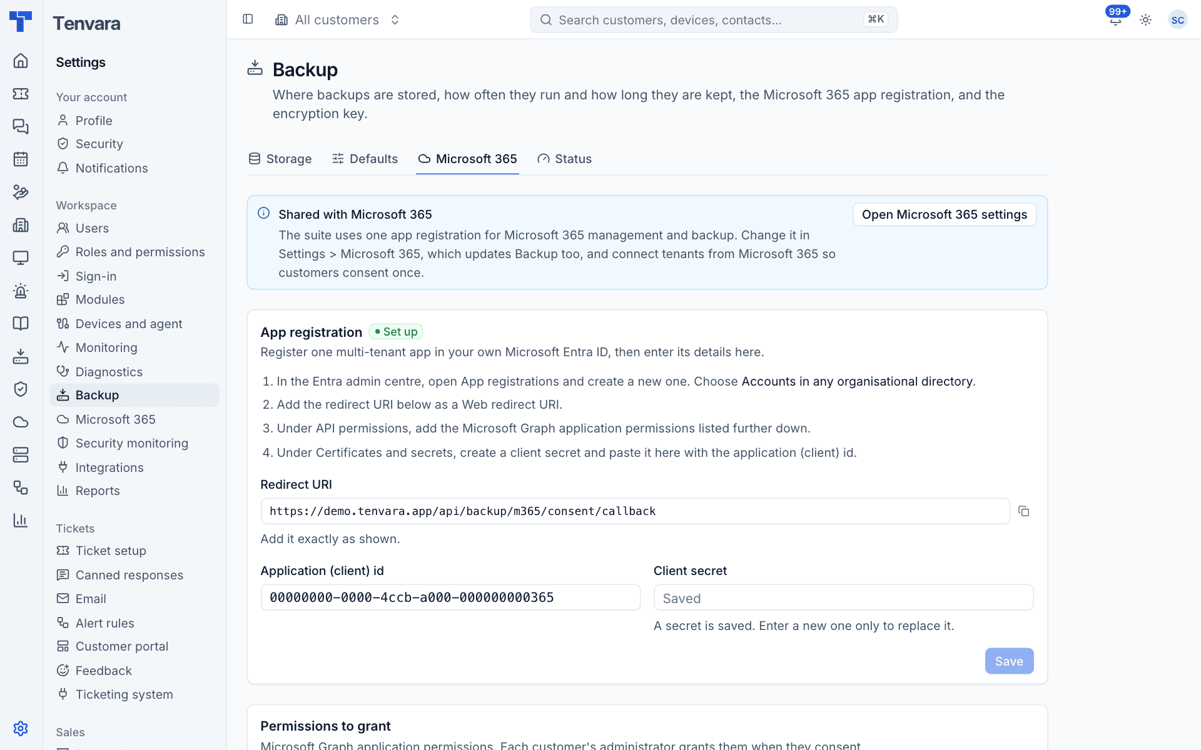Screen dimensions: 1201x750
Task: Open the cloud icon in the icon rail
Action: [21, 422]
